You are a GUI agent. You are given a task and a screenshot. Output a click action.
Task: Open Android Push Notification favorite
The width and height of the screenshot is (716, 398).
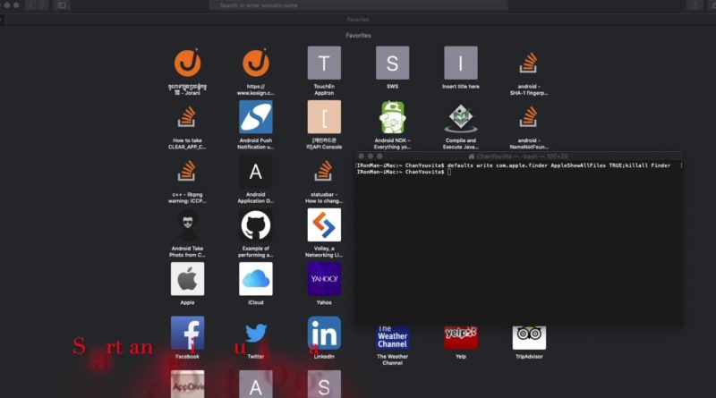coord(256,117)
